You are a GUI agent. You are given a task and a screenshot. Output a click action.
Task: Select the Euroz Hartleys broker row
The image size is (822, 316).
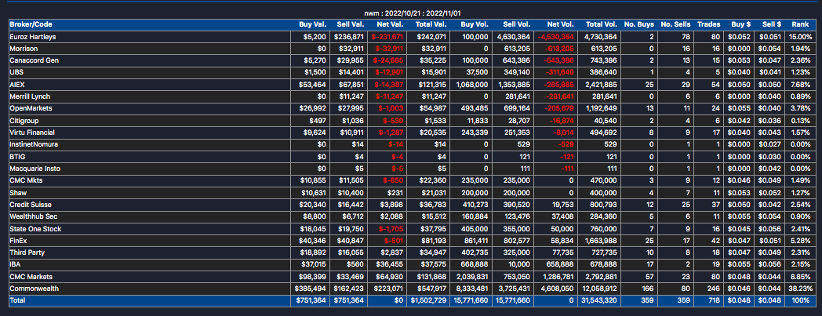point(412,37)
